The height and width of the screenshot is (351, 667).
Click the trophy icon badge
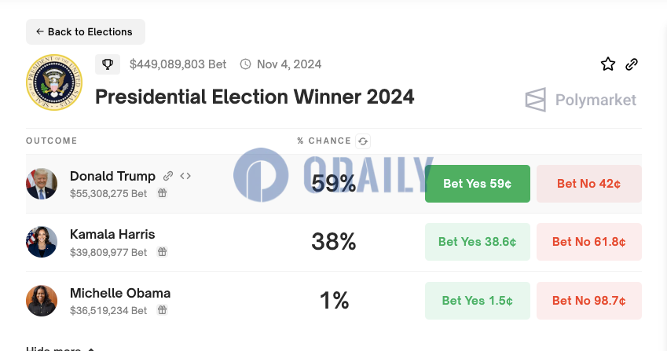pyautogui.click(x=108, y=64)
